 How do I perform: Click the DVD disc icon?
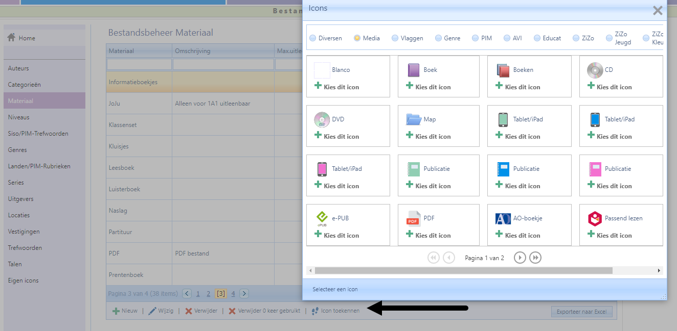coord(322,119)
